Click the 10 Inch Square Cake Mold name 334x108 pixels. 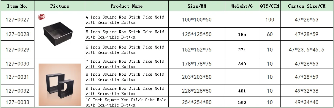[126, 102]
